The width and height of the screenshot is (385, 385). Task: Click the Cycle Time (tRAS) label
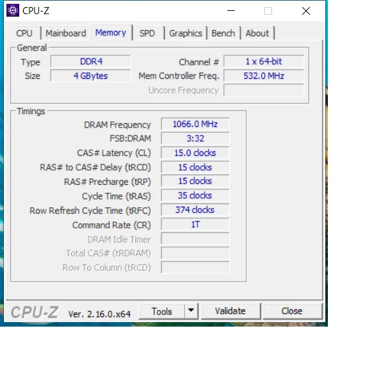tap(116, 196)
